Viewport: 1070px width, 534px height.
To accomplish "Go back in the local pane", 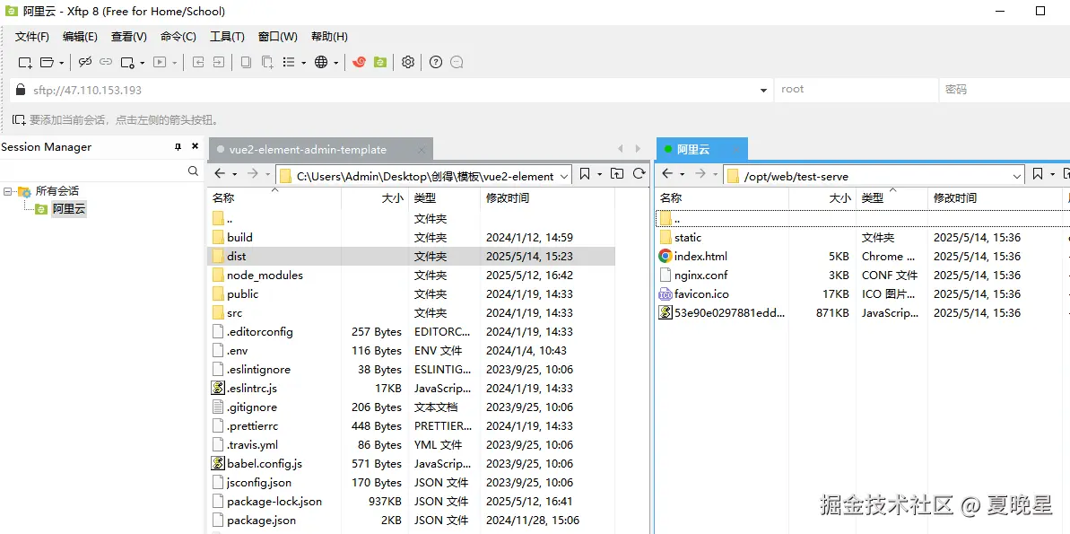I will 220,174.
